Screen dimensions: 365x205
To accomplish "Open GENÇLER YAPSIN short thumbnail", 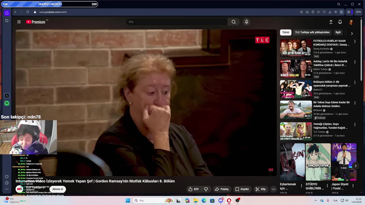I will click(318, 162).
